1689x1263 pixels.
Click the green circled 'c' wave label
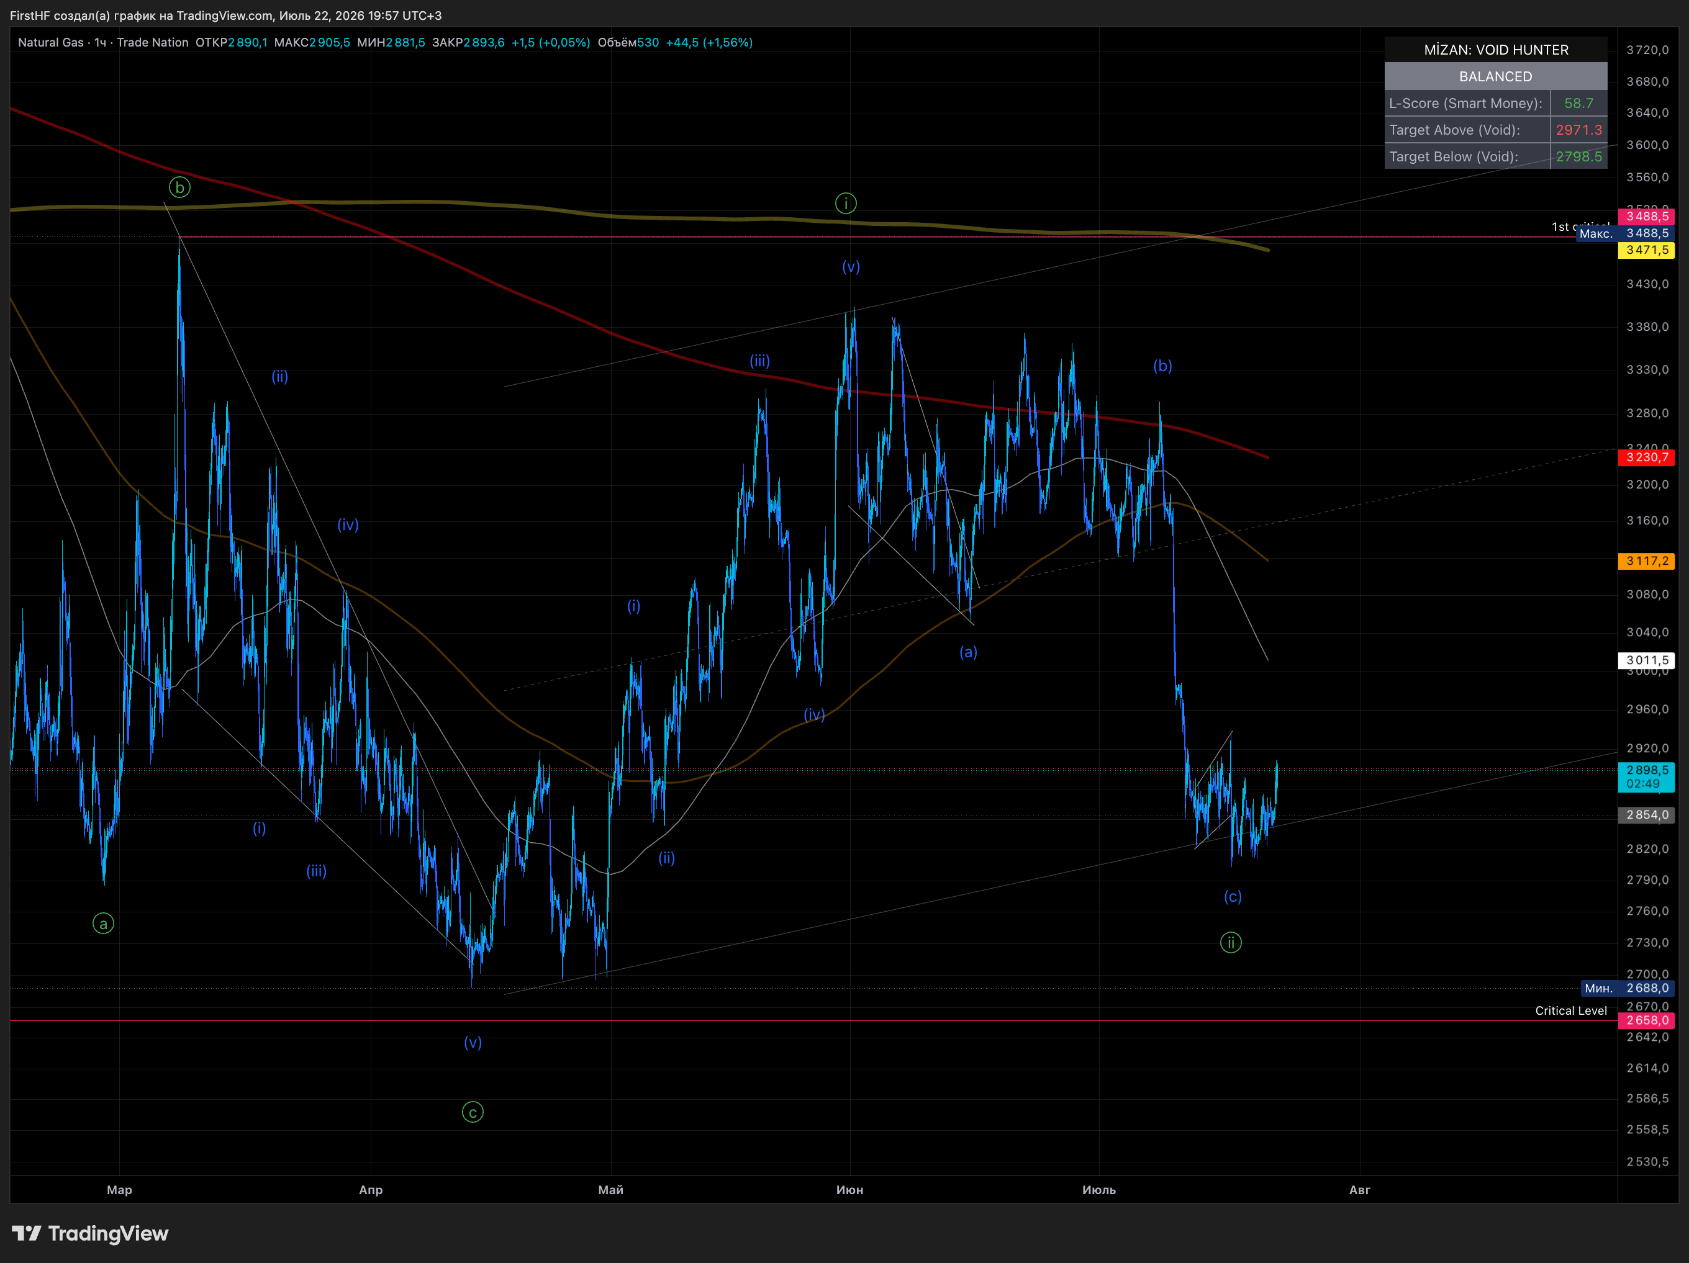coord(473,1112)
